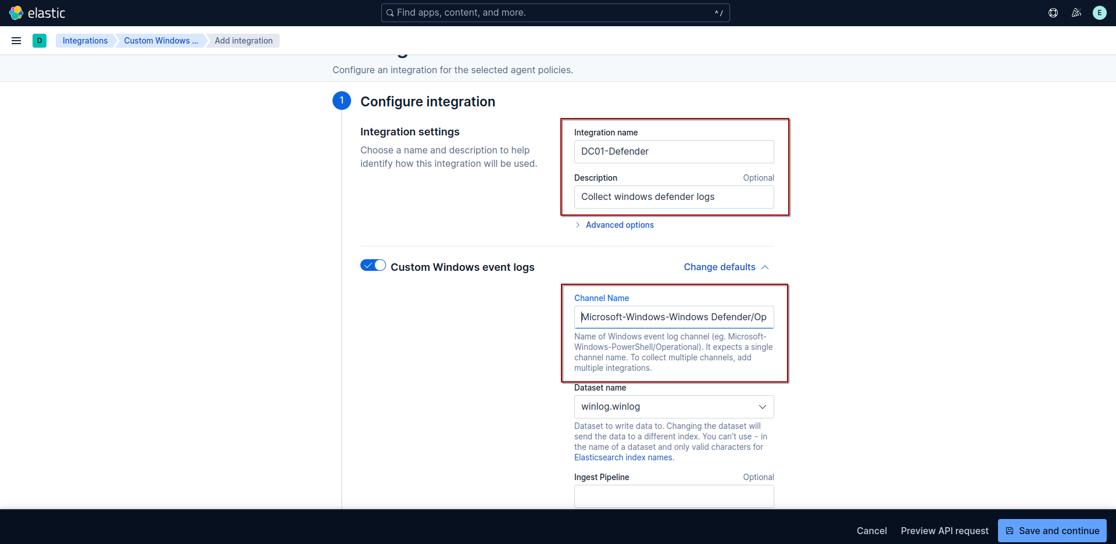This screenshot has width=1116, height=544.
Task: Expand Advanced options
Action: point(620,225)
